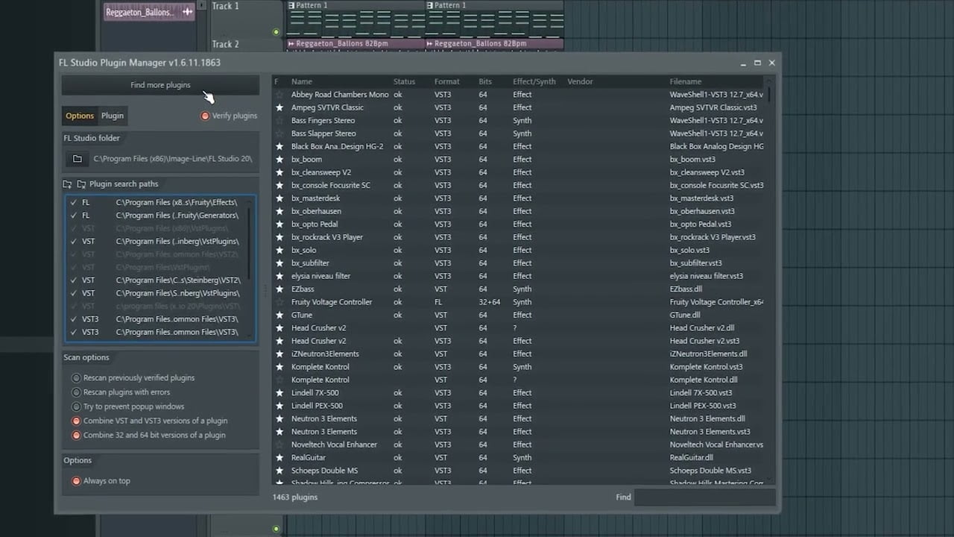954x537 pixels.
Task: Toggle favorite star for GTune
Action: point(279,315)
